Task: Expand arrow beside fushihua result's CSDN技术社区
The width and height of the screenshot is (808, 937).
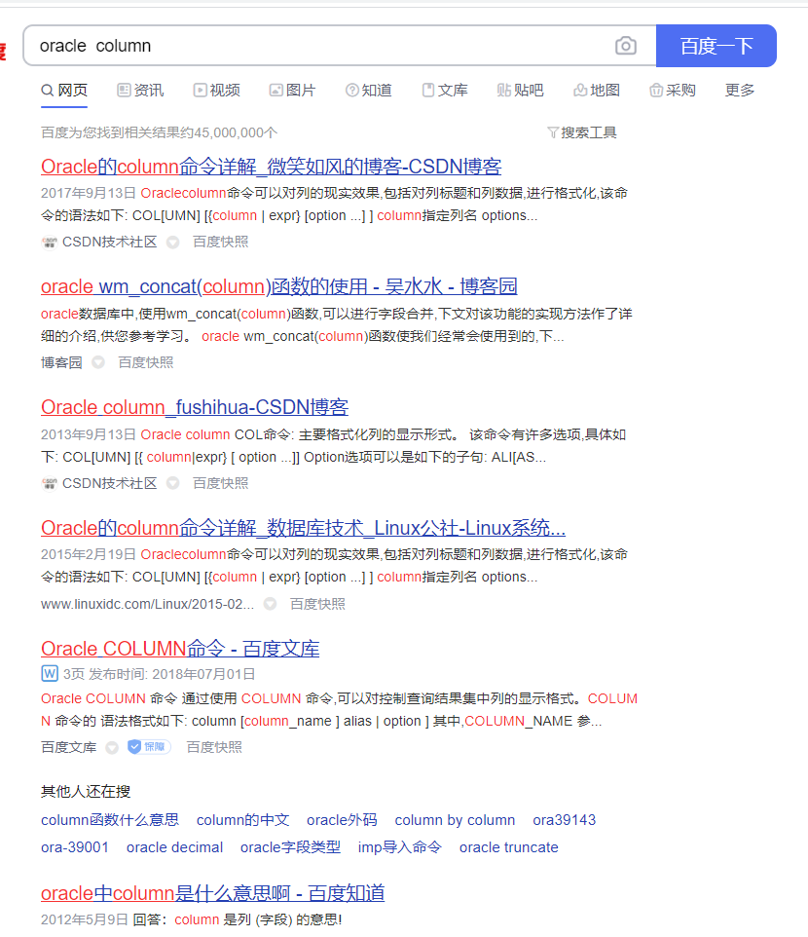Action: pos(172,483)
